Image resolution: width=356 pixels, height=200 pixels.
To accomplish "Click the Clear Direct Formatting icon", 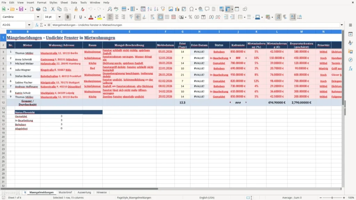I will coord(83,9).
